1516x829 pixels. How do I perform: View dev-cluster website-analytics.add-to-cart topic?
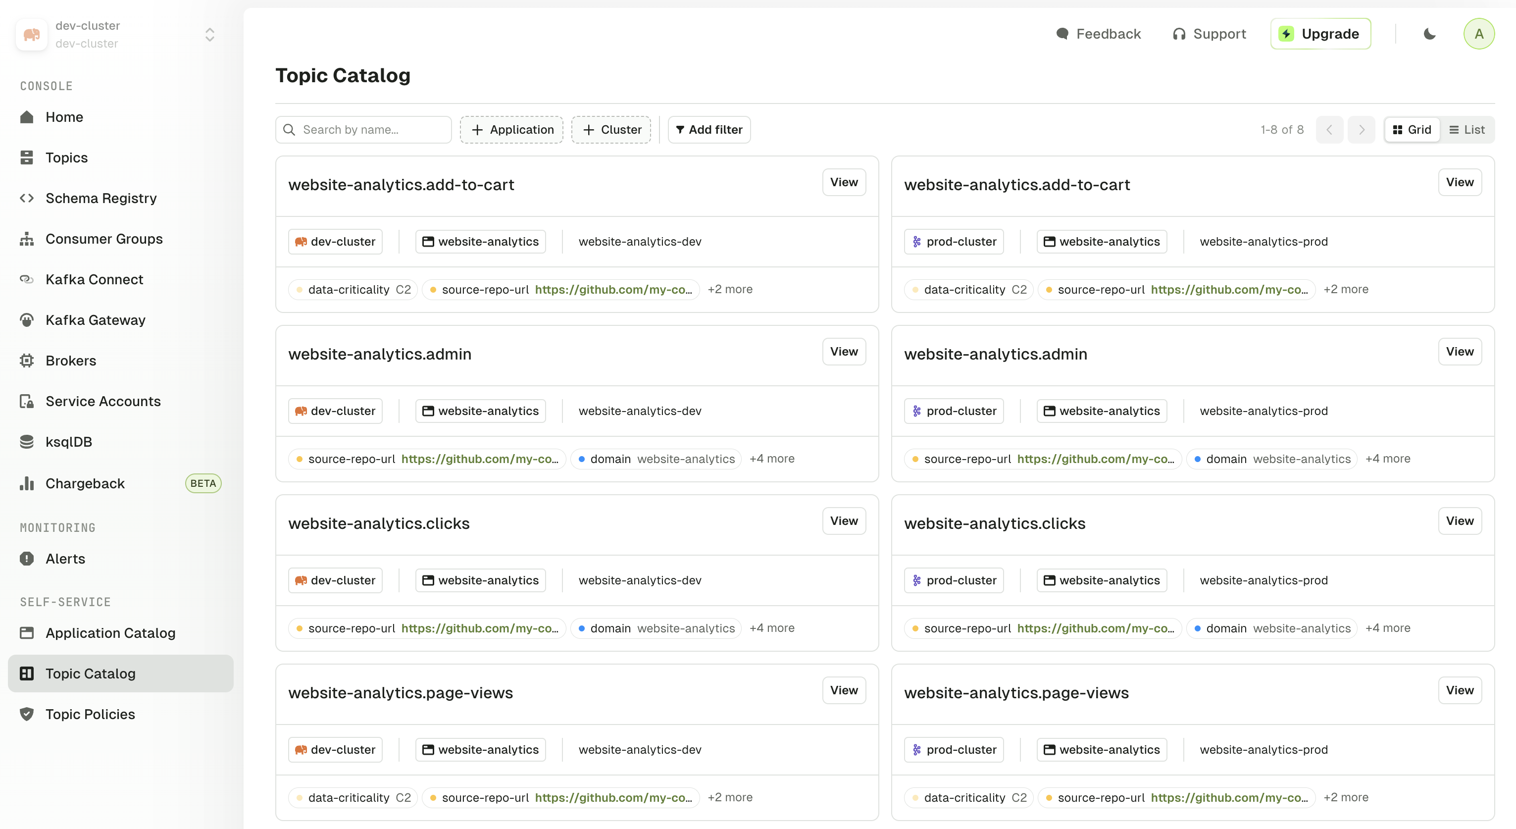(x=844, y=183)
